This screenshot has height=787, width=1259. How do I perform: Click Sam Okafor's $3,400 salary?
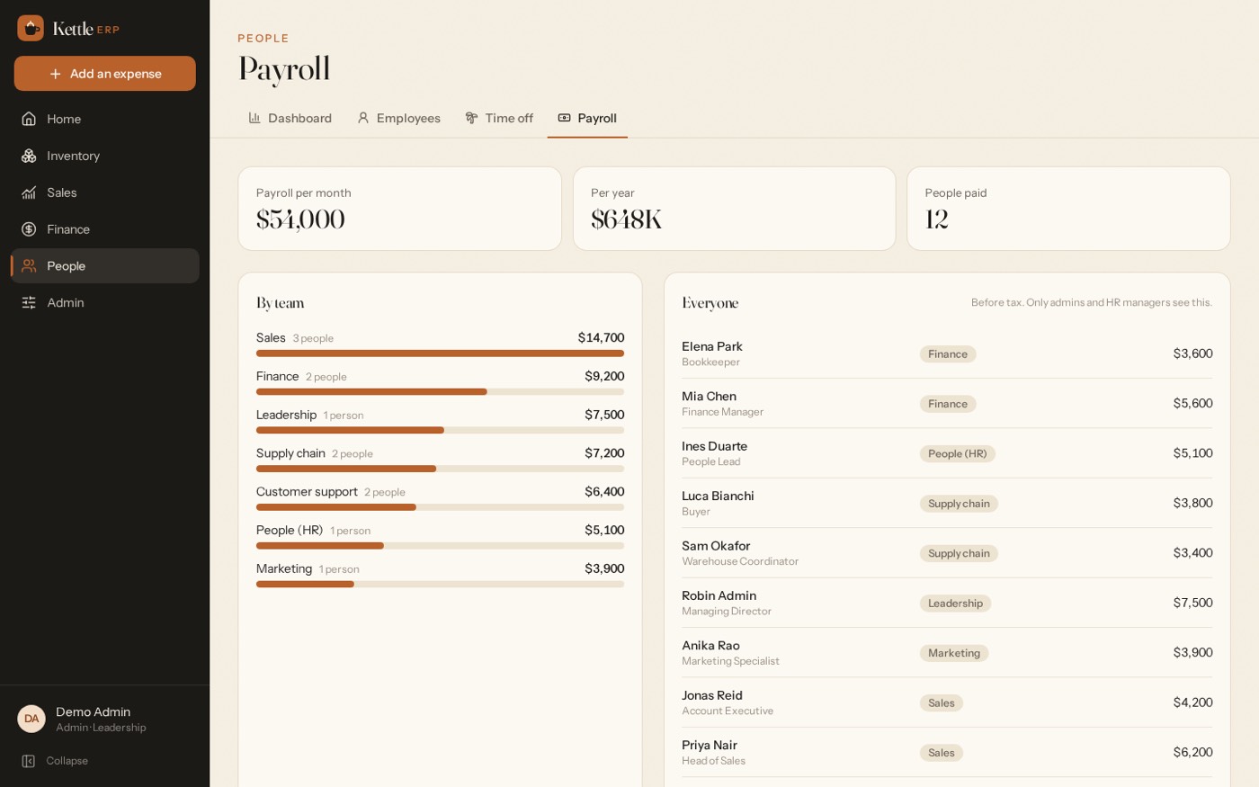[1192, 553]
